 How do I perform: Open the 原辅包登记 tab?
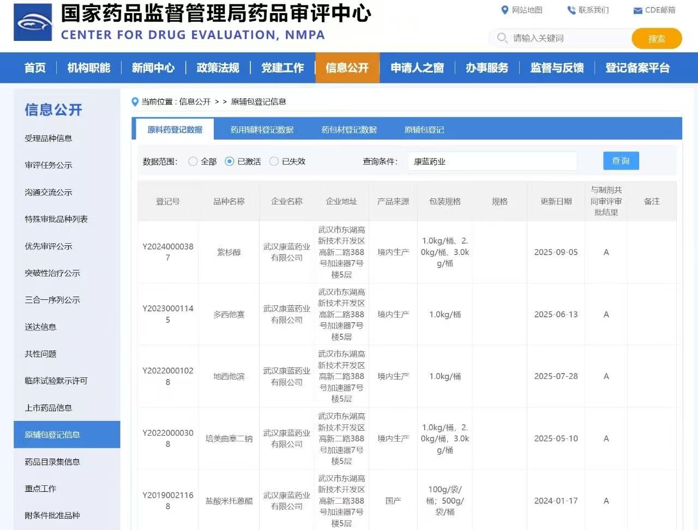tap(424, 130)
